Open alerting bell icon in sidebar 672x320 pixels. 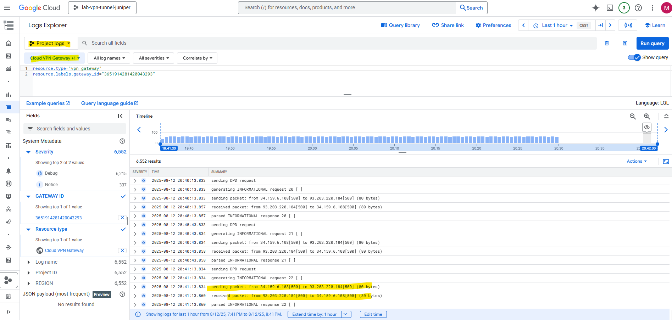pos(9,171)
